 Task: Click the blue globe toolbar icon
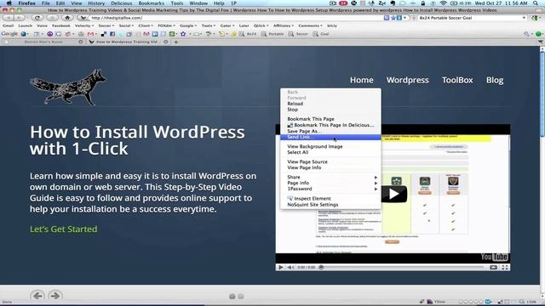tap(23, 34)
